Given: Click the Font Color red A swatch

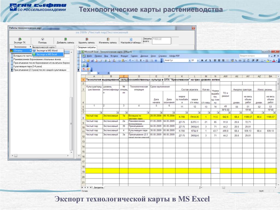Looking at the screenshot, I should click(273, 60).
